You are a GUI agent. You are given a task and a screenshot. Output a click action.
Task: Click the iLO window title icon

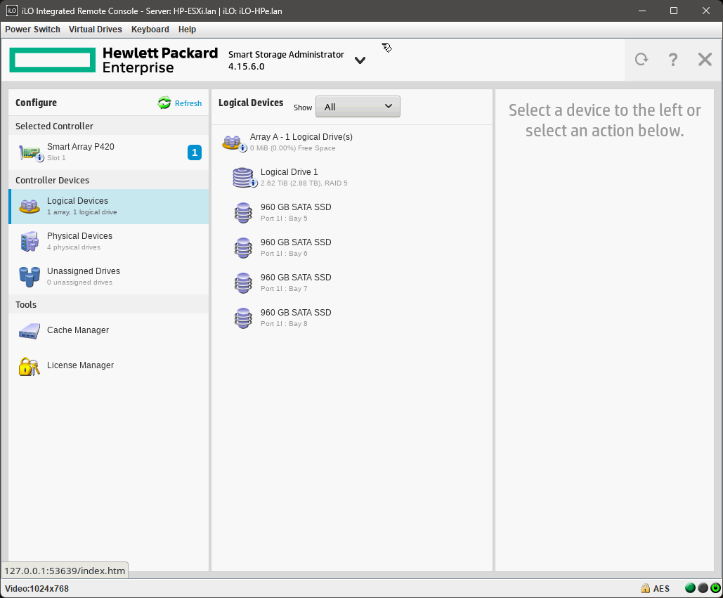(x=11, y=10)
